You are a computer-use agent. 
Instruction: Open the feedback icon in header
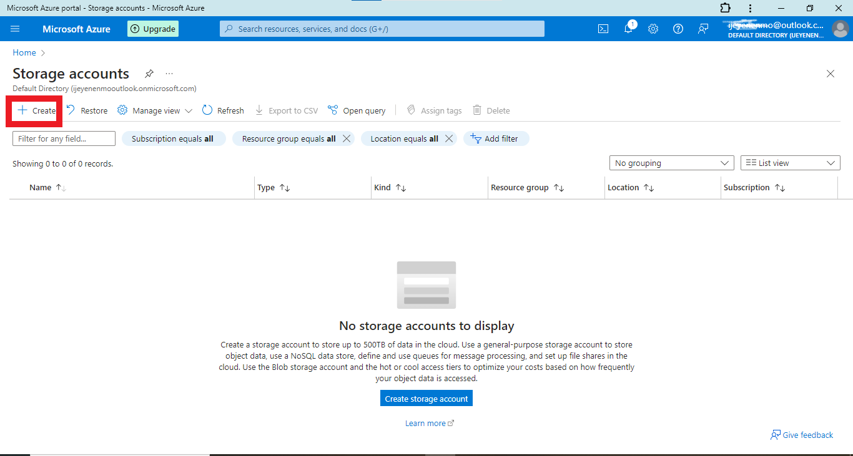pyautogui.click(x=703, y=29)
